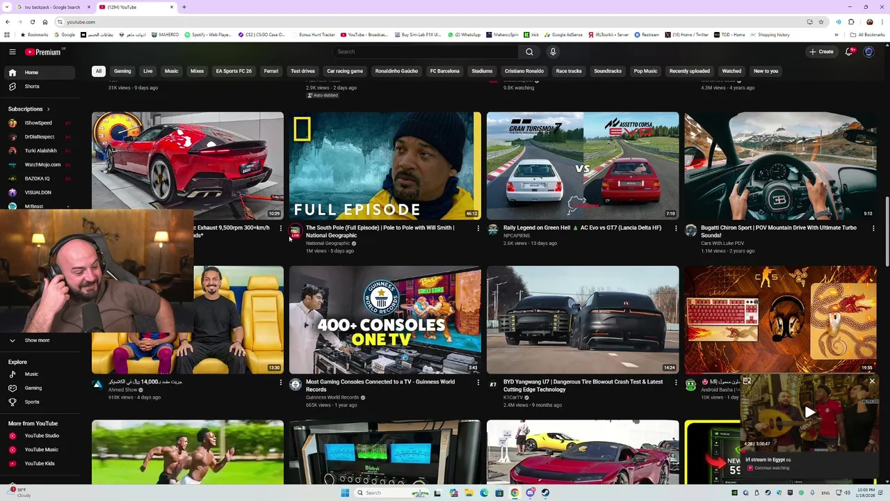Open the notifications bell
The height and width of the screenshot is (501, 890).
click(850, 51)
